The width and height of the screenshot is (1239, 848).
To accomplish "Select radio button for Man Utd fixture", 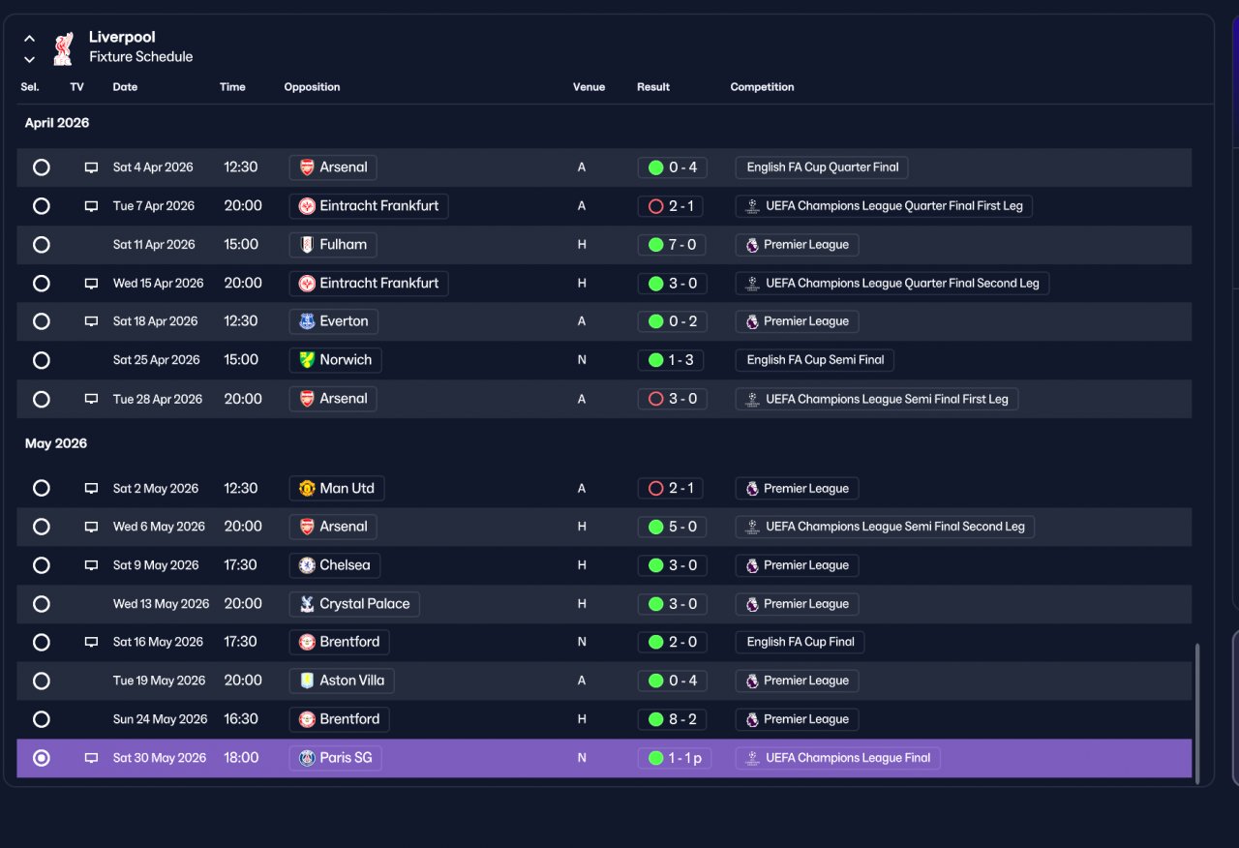I will point(42,488).
